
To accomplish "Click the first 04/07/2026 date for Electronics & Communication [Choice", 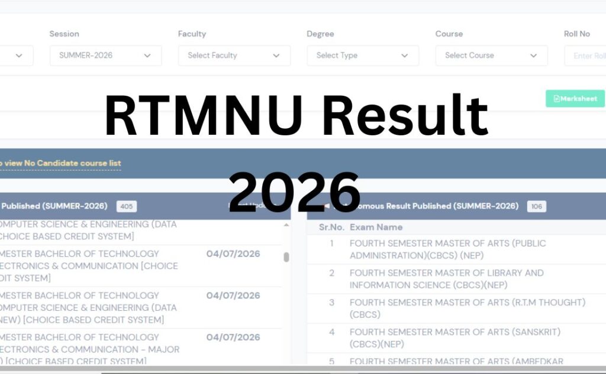I will pos(233,254).
